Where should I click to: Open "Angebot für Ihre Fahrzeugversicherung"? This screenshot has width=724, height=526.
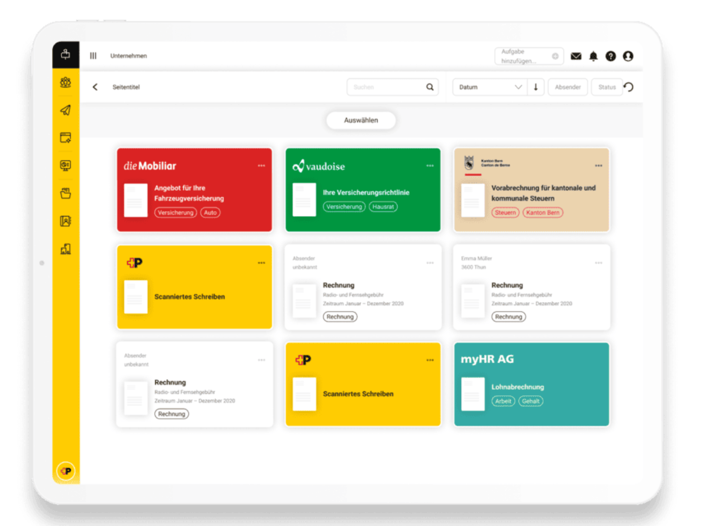(189, 193)
